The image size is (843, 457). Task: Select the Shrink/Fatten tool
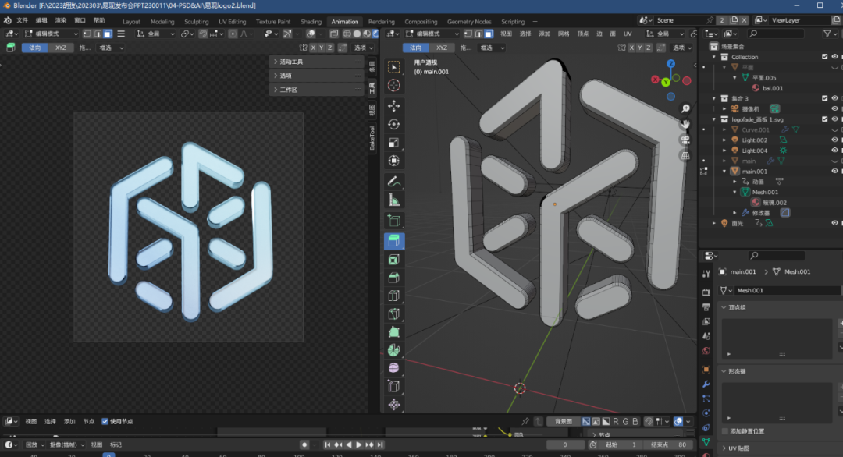(x=394, y=405)
